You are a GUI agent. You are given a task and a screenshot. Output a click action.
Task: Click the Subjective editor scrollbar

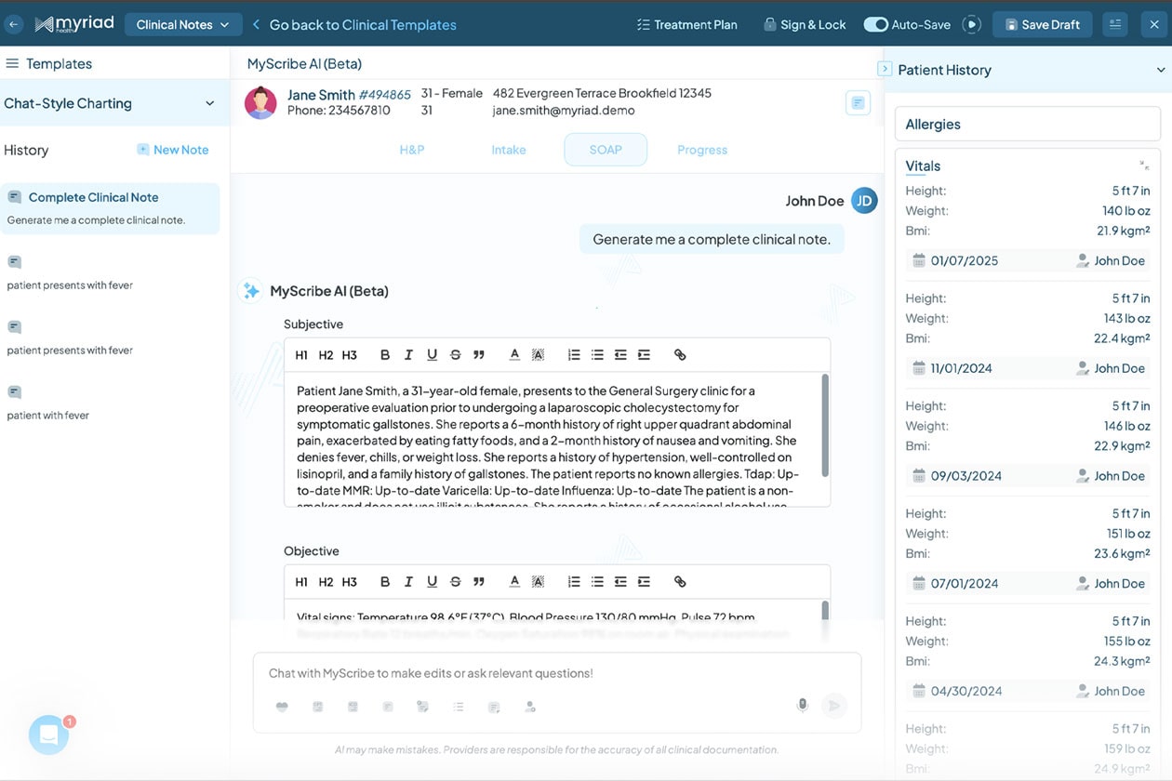click(x=824, y=424)
